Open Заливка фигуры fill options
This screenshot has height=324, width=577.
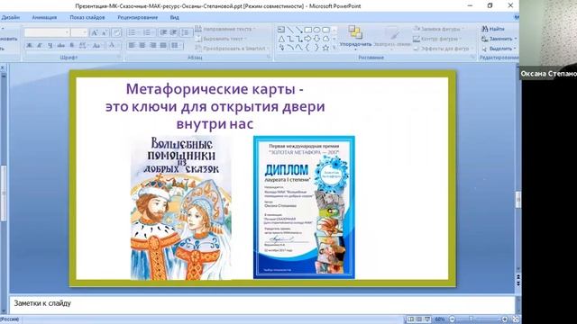[x=438, y=29]
